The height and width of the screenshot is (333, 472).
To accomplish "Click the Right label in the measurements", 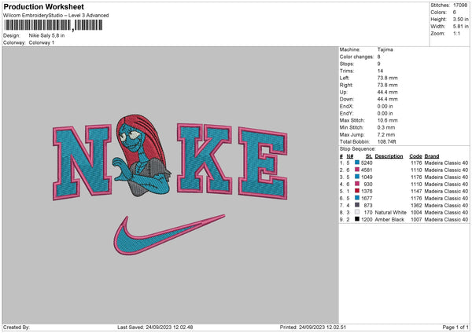I will coord(346,85).
